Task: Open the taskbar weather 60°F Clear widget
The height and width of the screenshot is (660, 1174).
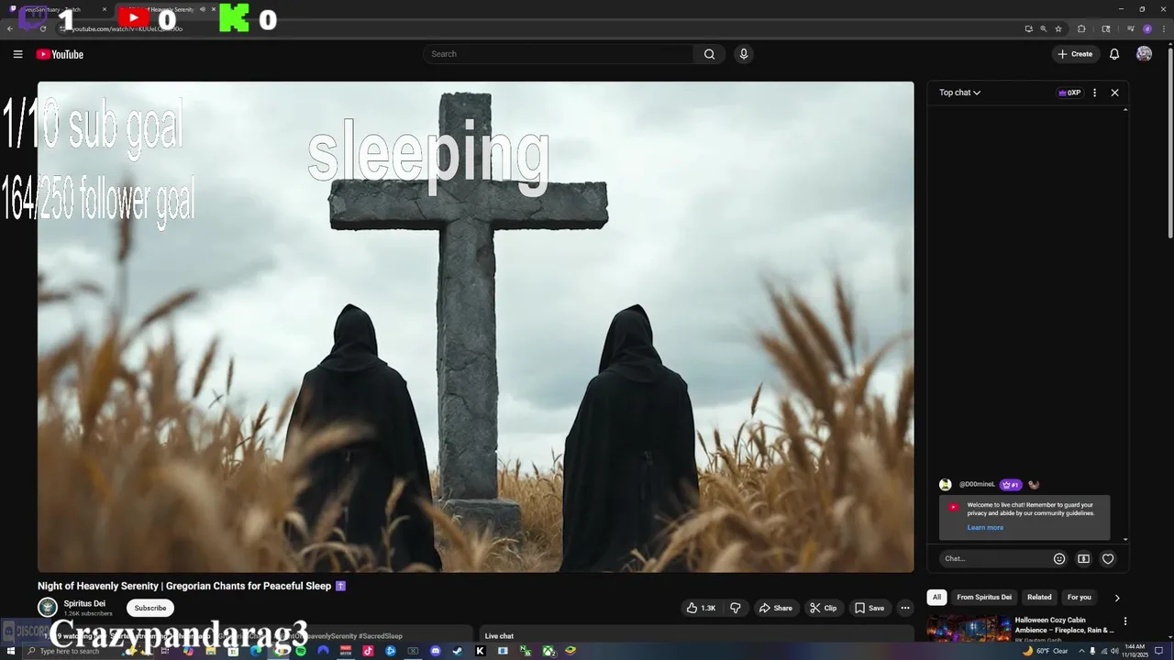Action: point(1045,651)
